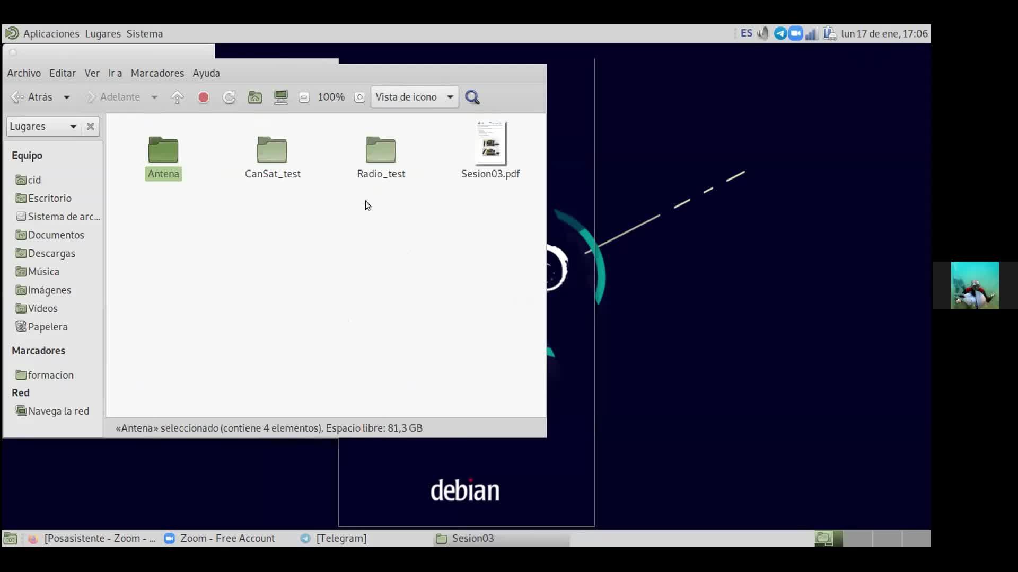
Task: Click the Computer toolbar icon
Action: pyautogui.click(x=280, y=97)
